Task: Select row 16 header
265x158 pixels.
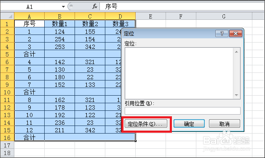Action: [7, 137]
